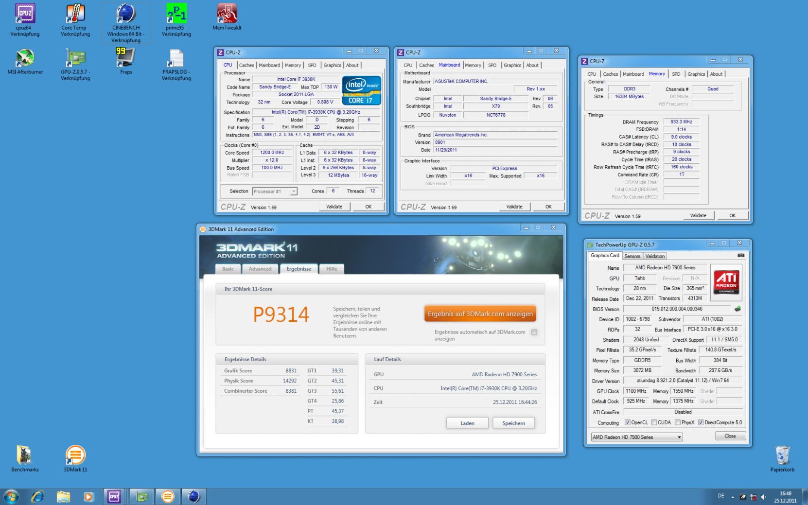Select the MemTweakIt desktop icon
The width and height of the screenshot is (808, 505).
pos(227,17)
